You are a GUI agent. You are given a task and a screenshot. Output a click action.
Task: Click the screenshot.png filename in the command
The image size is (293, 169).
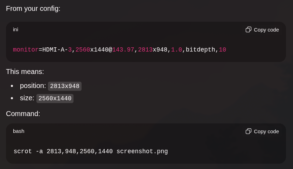pyautogui.click(x=142, y=151)
